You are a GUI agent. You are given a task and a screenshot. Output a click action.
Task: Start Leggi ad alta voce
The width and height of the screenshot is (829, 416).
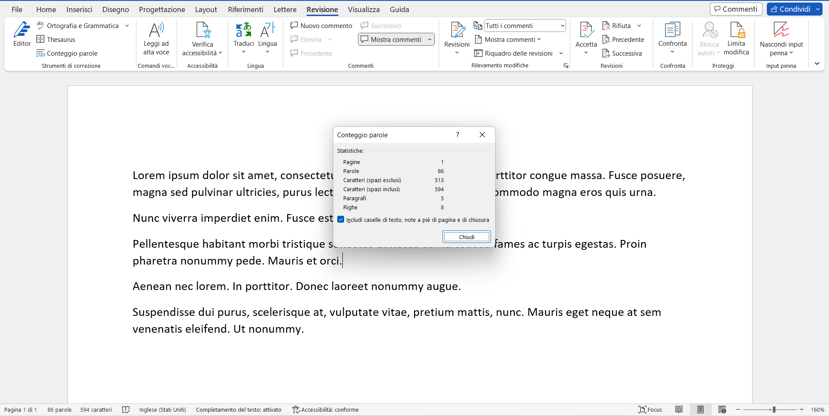click(x=156, y=39)
